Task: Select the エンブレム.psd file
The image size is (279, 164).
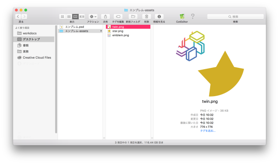Action: tap(80, 27)
